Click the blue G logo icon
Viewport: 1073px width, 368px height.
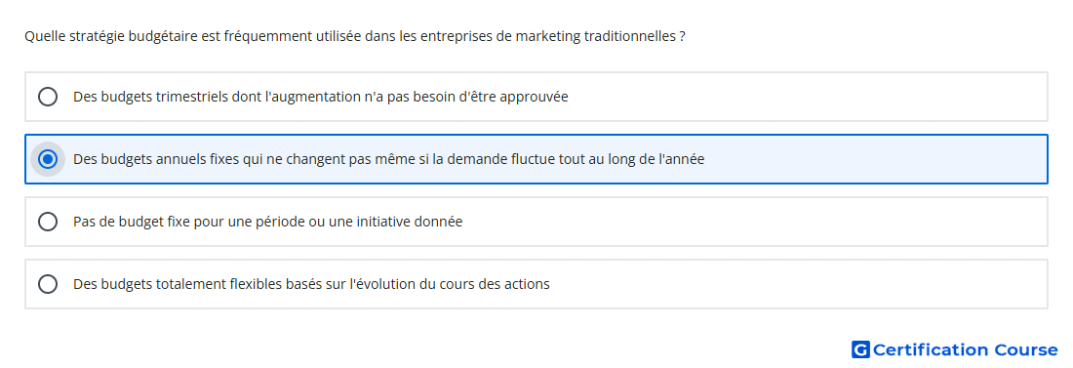[860, 349]
